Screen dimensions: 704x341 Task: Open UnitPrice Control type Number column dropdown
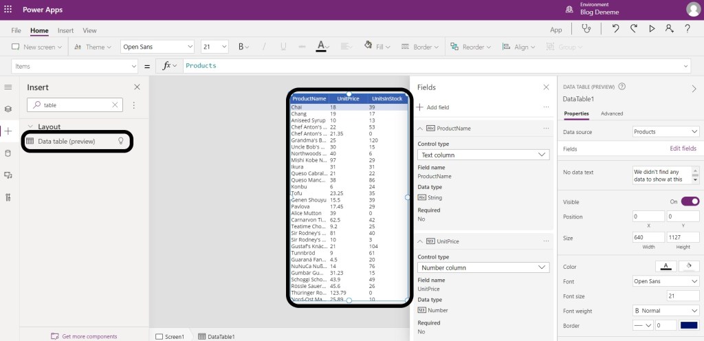pos(483,267)
